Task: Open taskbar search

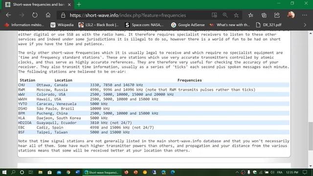Action: coord(13,172)
